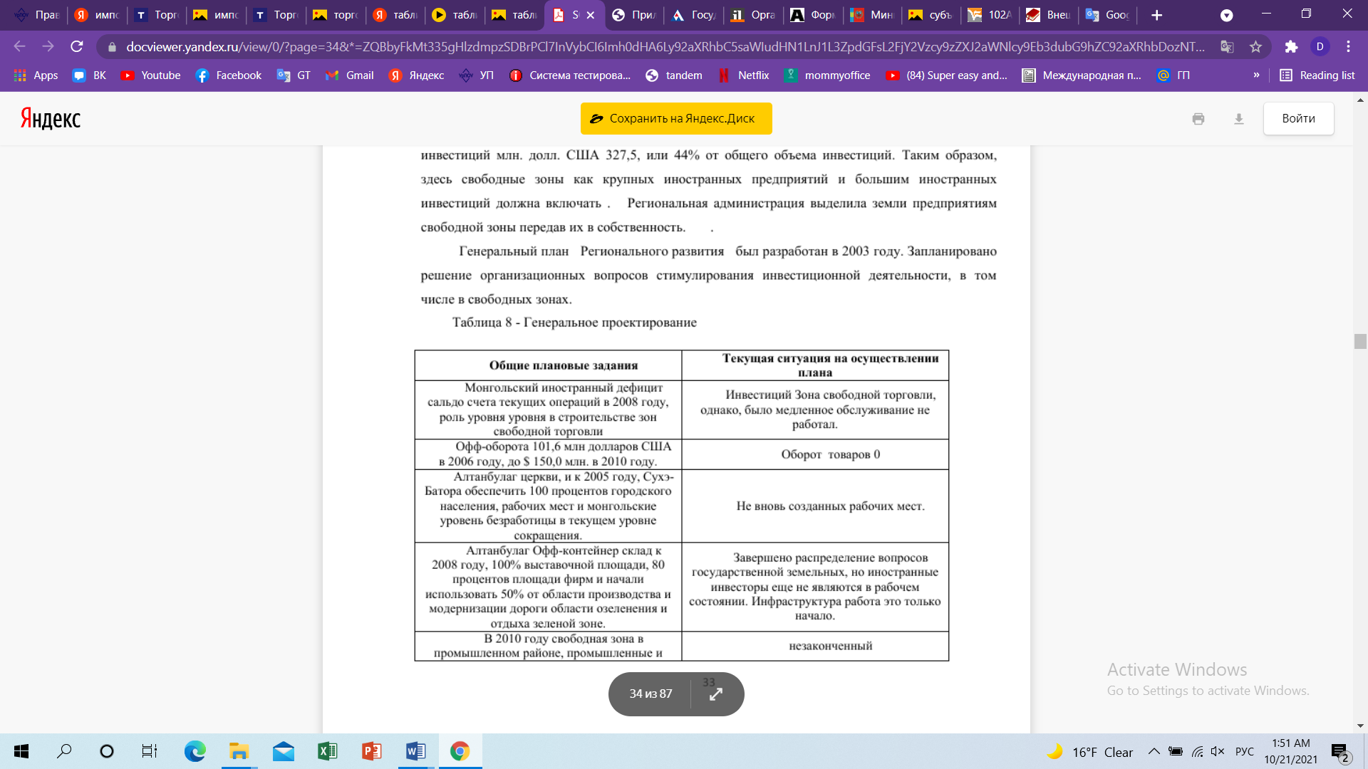The width and height of the screenshot is (1368, 769).
Task: Open the Youtube bookmark
Action: tap(150, 75)
